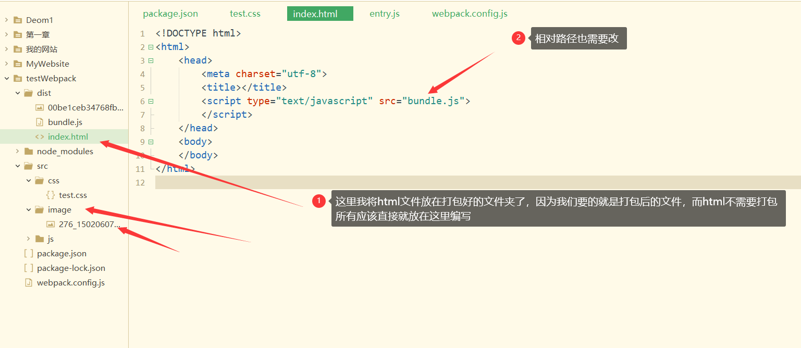The width and height of the screenshot is (801, 348).
Task: Click the 第一章 folder icon
Action: (x=18, y=34)
